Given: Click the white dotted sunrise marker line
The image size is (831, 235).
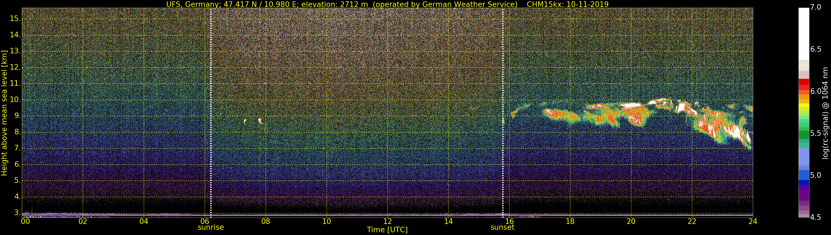Looking at the screenshot, I should click(x=211, y=113).
